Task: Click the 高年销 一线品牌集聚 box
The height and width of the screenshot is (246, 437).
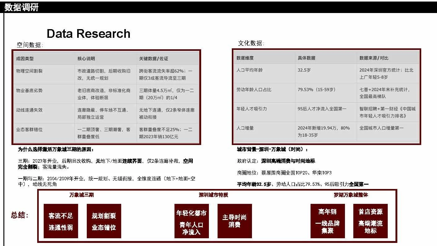Action: (x=328, y=221)
